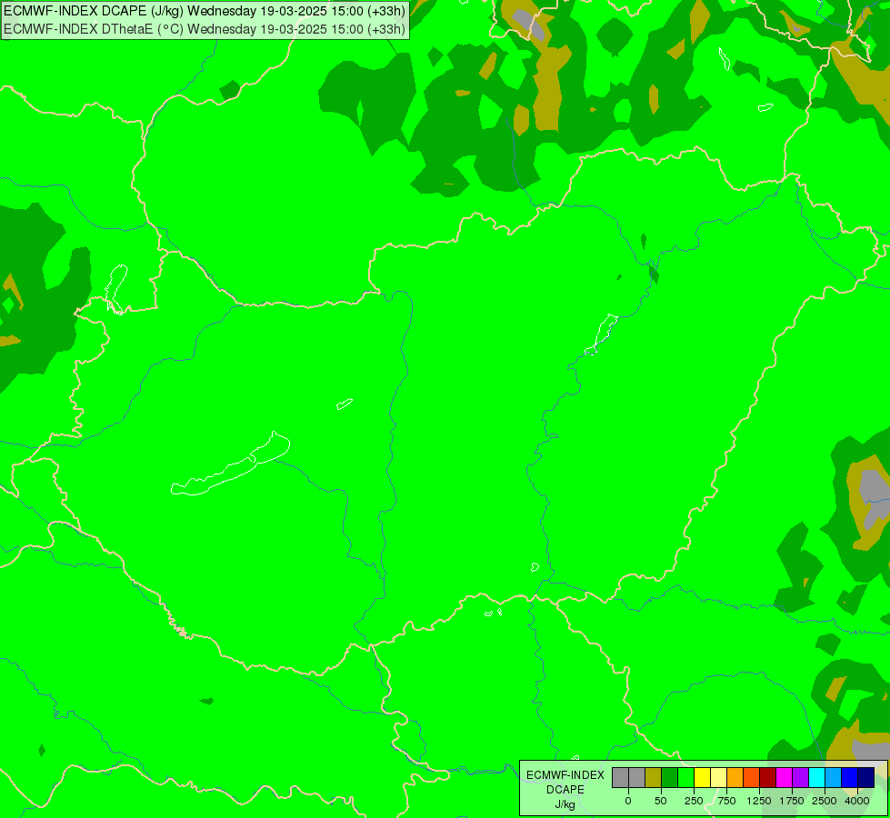Screen dimensions: 890x818
Task: Pick the light blue swatch after 2500
Action: [x=834, y=778]
